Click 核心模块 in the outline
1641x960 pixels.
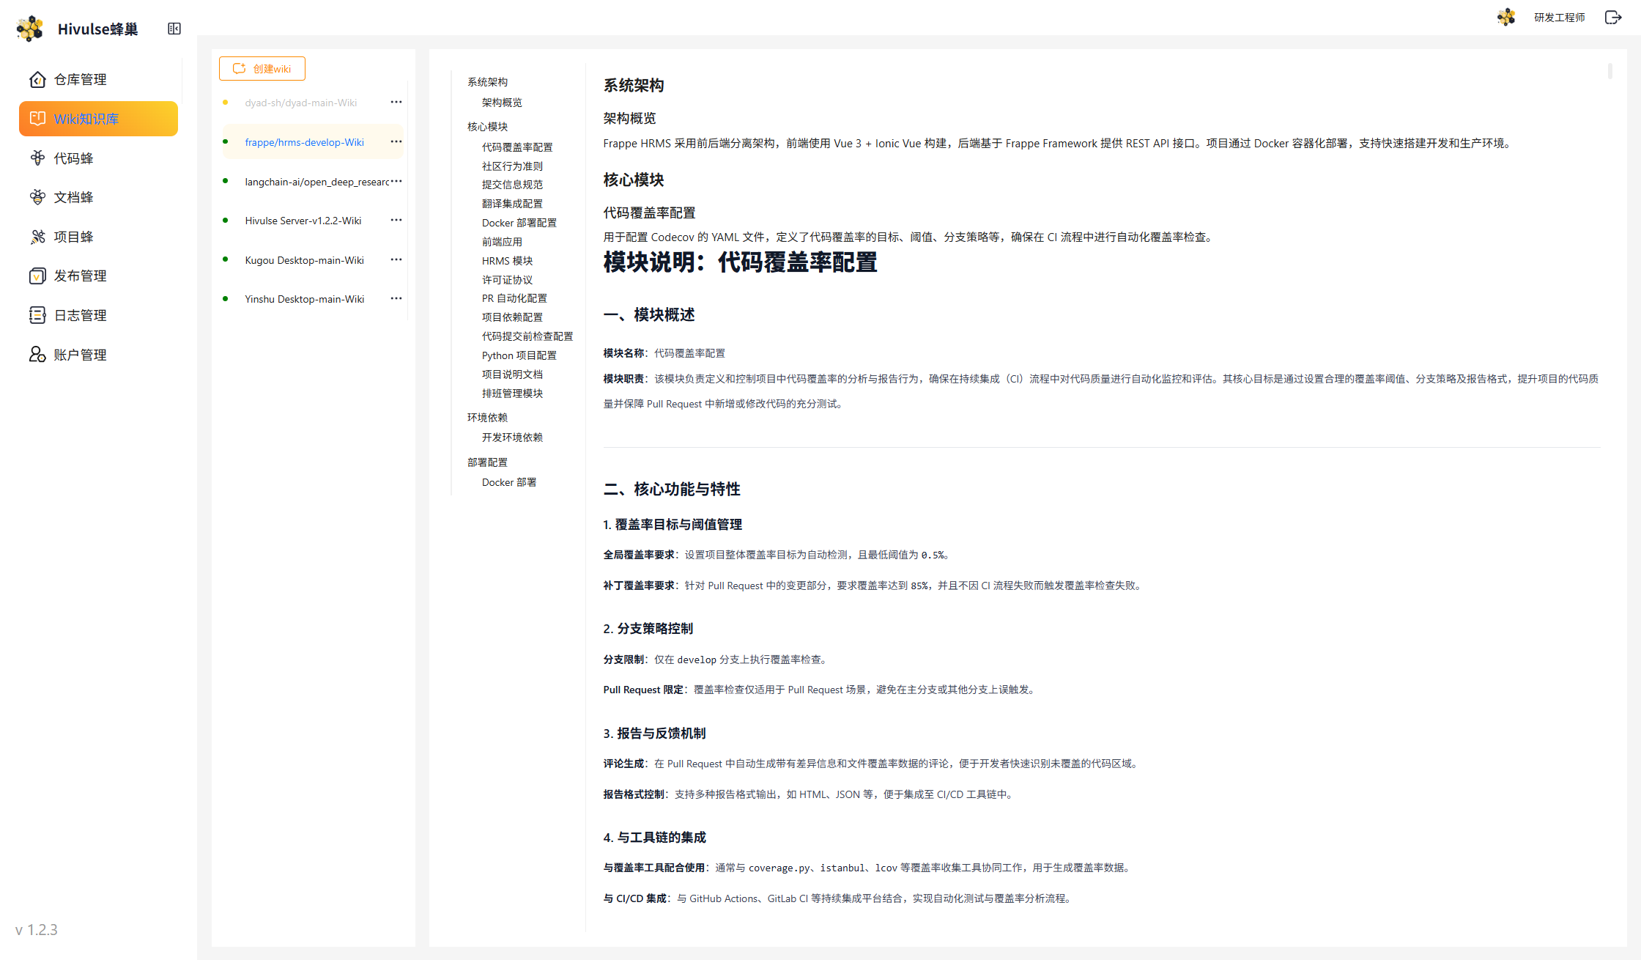click(x=487, y=127)
